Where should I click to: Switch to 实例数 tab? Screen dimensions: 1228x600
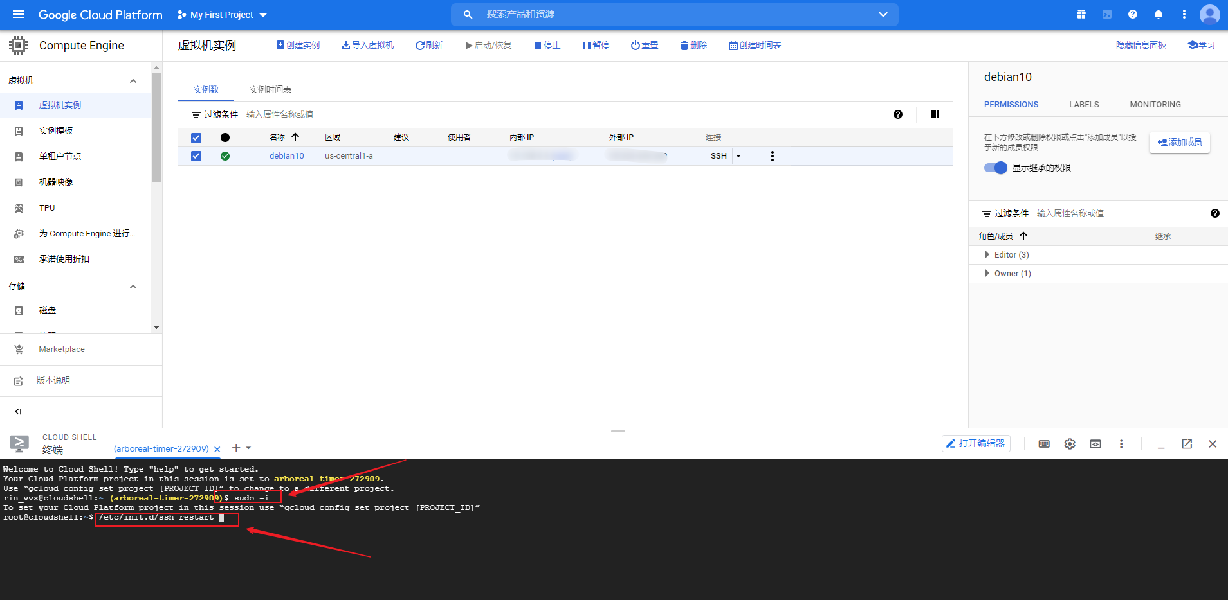[206, 89]
